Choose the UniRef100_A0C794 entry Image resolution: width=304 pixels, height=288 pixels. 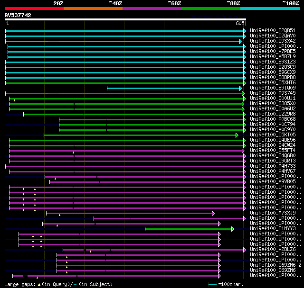(273, 125)
